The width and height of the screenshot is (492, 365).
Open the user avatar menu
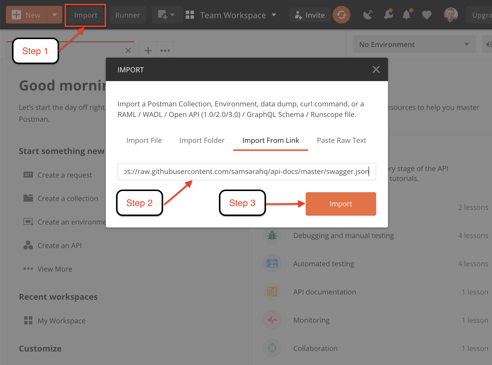(x=451, y=15)
